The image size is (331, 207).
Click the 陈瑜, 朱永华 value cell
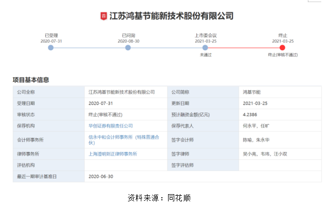[x=280, y=140]
